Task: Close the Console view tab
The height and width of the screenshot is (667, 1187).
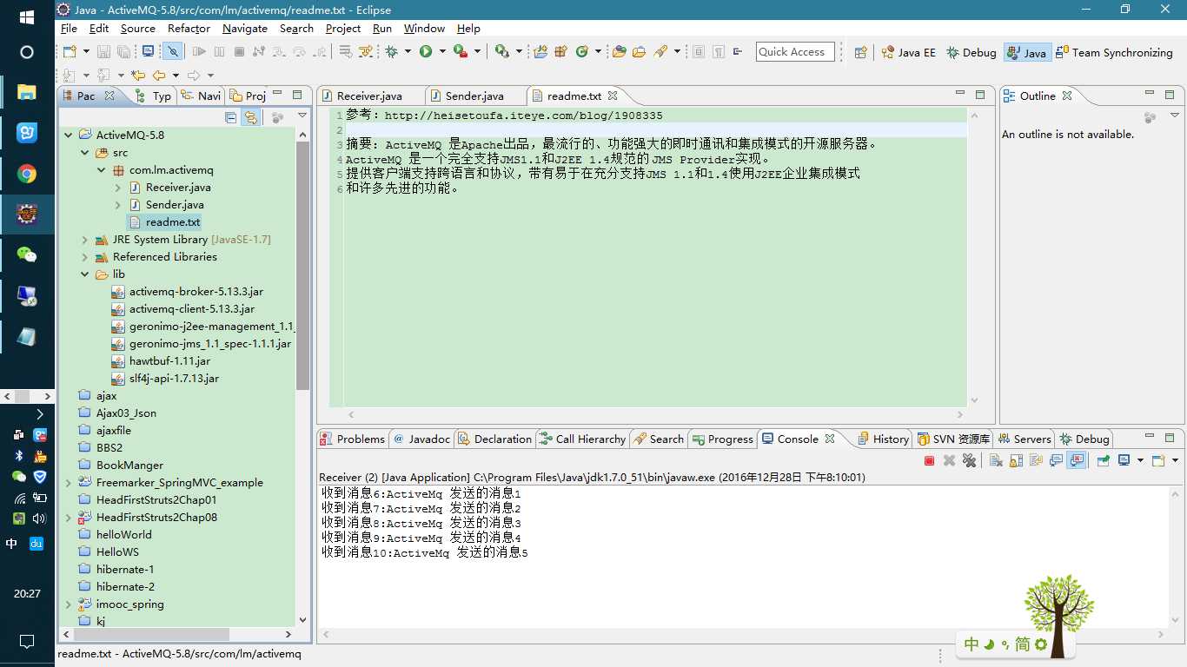Action: tap(830, 439)
